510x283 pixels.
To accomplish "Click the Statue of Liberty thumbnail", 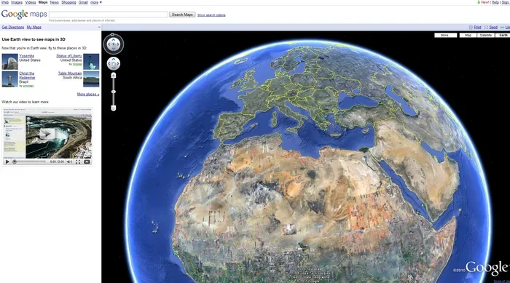I will coord(91,62).
